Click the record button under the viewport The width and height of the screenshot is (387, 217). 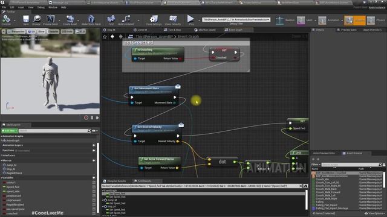tap(86, 118)
